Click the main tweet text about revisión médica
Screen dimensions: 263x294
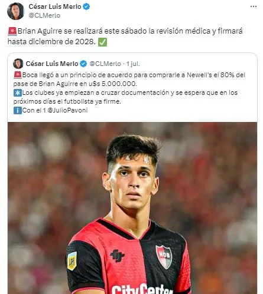coord(125,37)
